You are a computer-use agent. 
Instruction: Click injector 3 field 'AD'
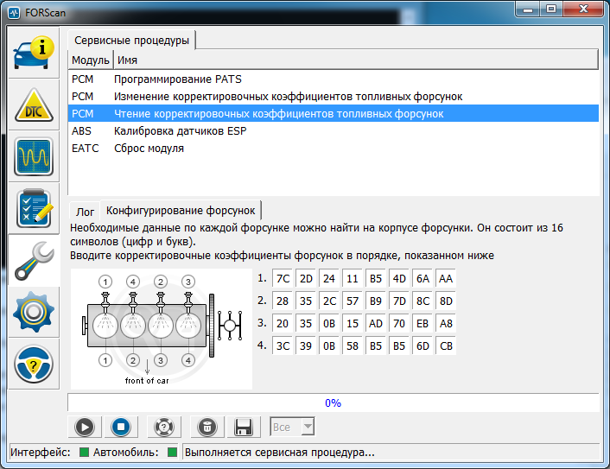click(376, 324)
